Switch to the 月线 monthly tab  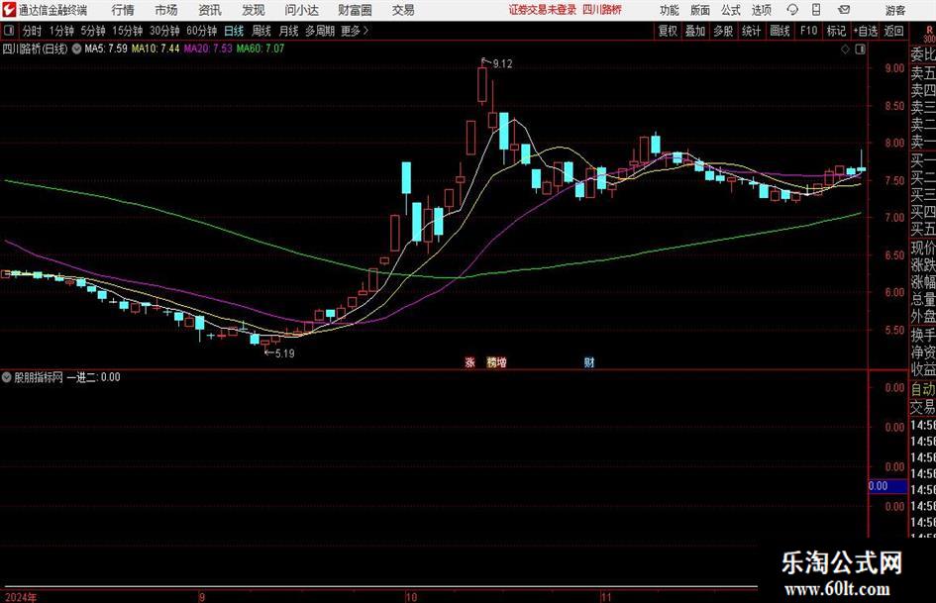pyautogui.click(x=288, y=31)
